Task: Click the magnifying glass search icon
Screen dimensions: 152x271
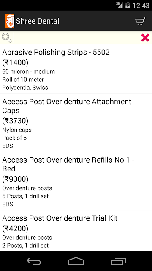Action: tap(7, 38)
